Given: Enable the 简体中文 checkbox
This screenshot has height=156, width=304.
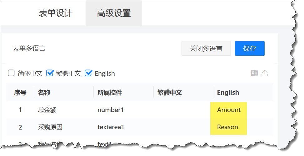Looking at the screenshot, I should [11, 73].
